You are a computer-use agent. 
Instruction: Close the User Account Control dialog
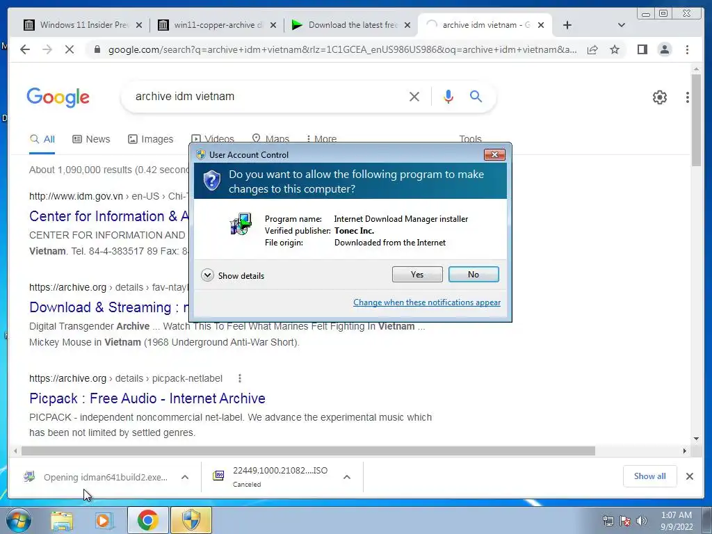[494, 155]
